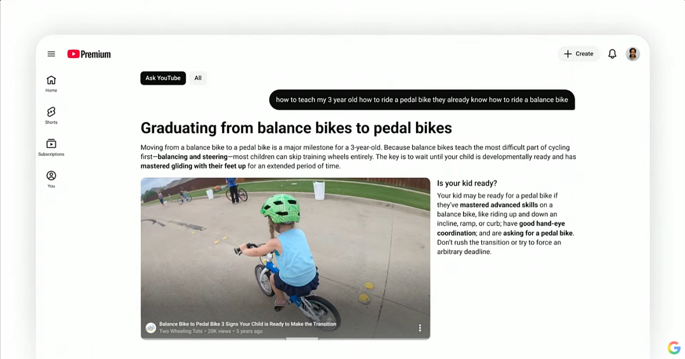Select the Ask YouTube chip
This screenshot has width=685, height=359.
[163, 78]
